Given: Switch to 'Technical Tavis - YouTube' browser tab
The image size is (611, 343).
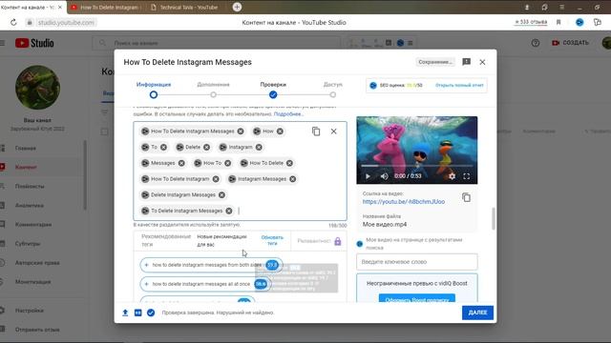Looking at the screenshot, I should pos(185,7).
